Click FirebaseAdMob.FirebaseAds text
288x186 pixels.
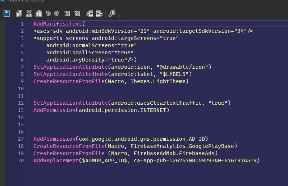pyautogui.click(x=174, y=153)
